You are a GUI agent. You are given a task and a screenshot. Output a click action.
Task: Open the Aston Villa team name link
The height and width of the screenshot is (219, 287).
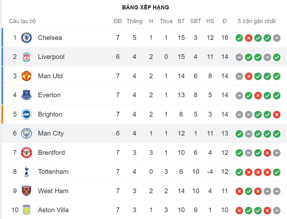coord(53,210)
